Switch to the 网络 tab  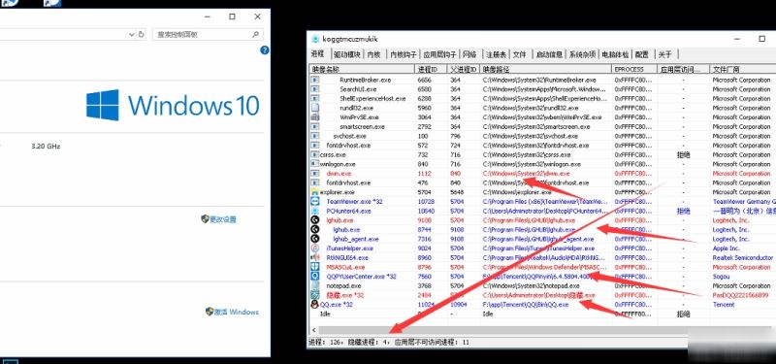click(470, 54)
